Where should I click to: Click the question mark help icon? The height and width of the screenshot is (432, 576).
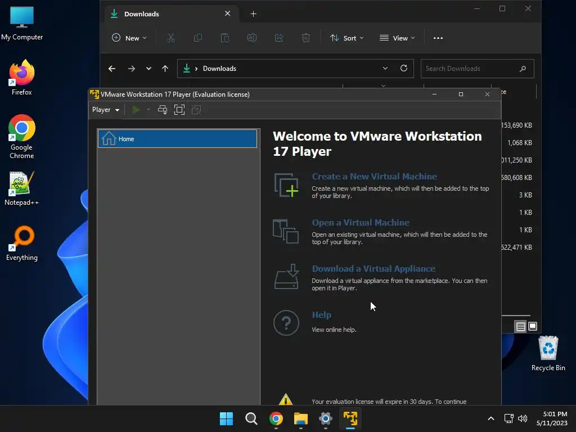coord(286,323)
